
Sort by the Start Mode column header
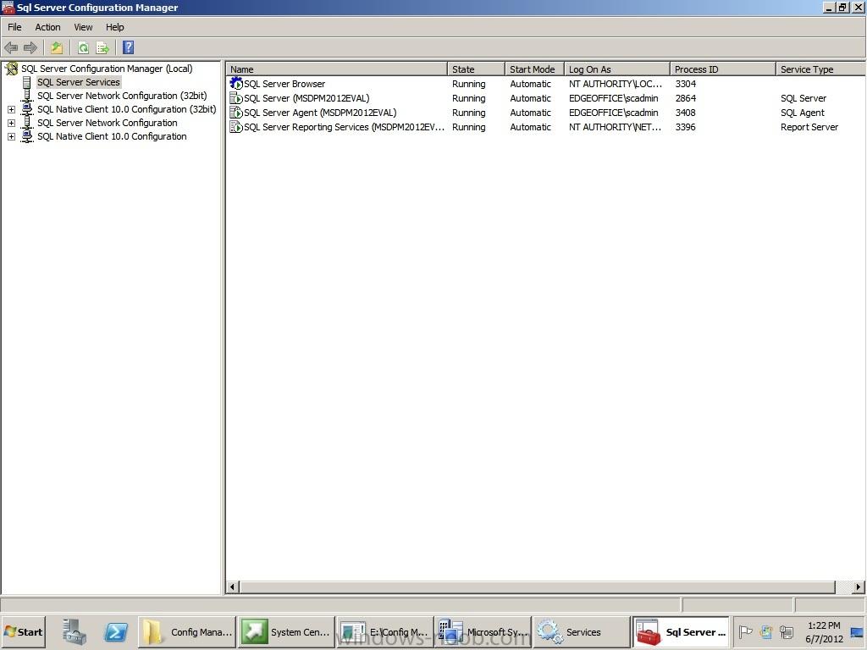pyautogui.click(x=534, y=69)
